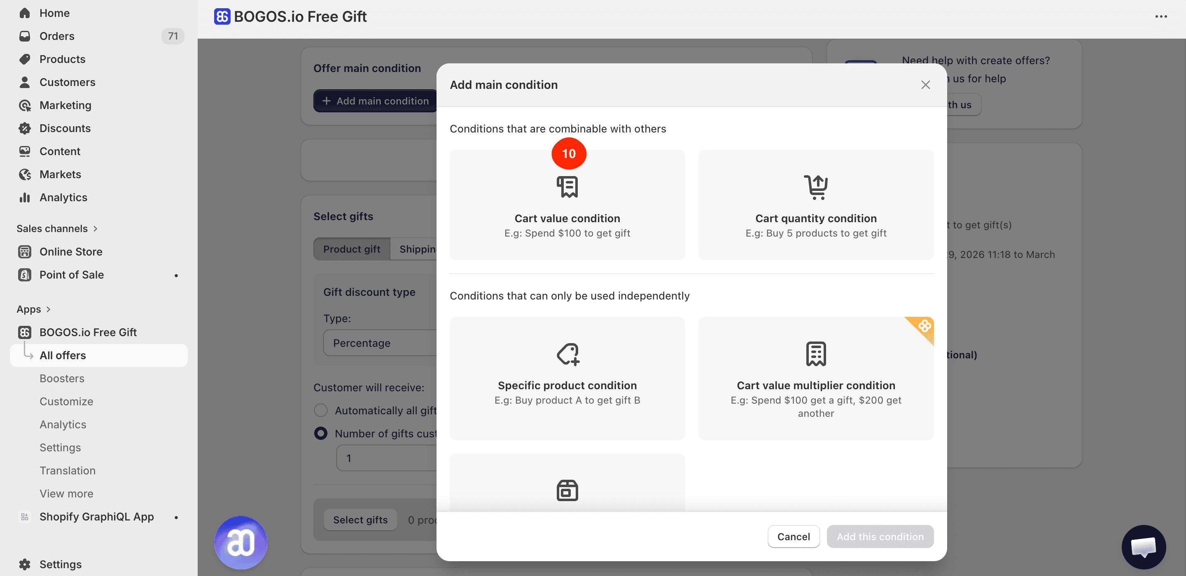Select Automatically all gifts radio option

point(320,410)
